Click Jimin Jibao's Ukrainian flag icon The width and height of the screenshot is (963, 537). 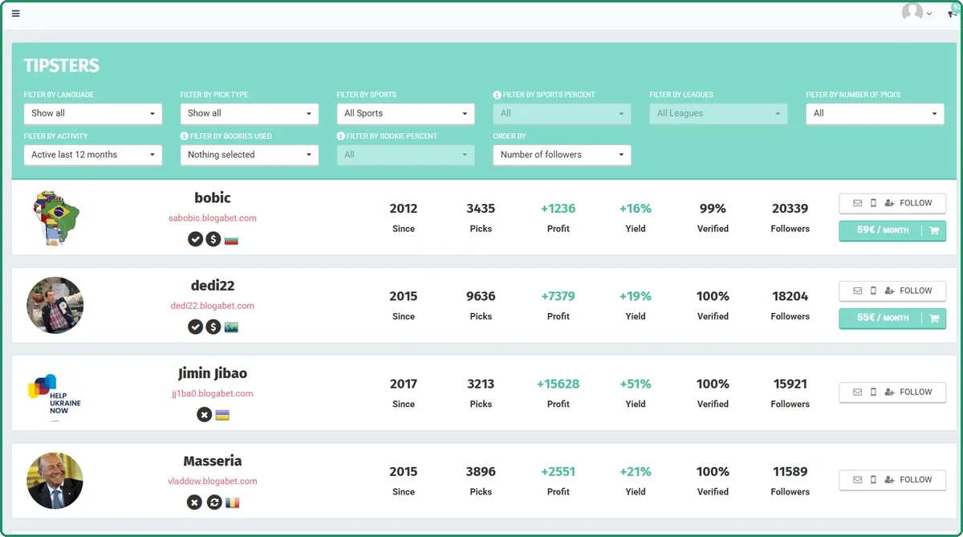(x=222, y=415)
